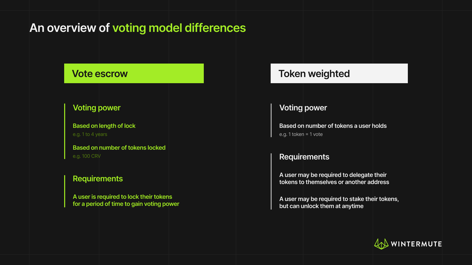Click the green Voting power heading
472x265 pixels.
[x=97, y=108]
